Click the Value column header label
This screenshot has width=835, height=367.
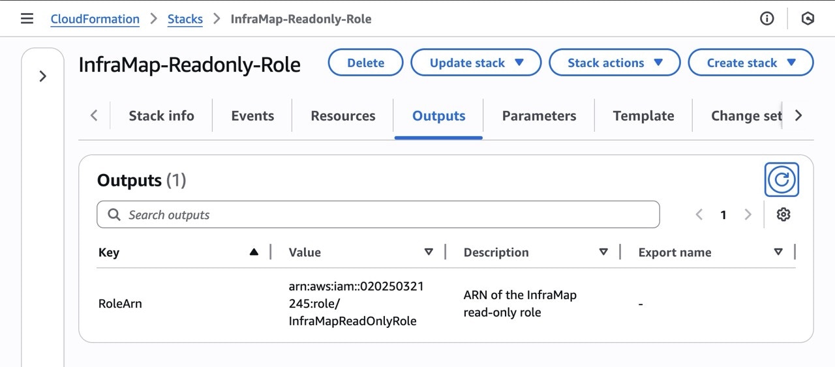pos(305,252)
